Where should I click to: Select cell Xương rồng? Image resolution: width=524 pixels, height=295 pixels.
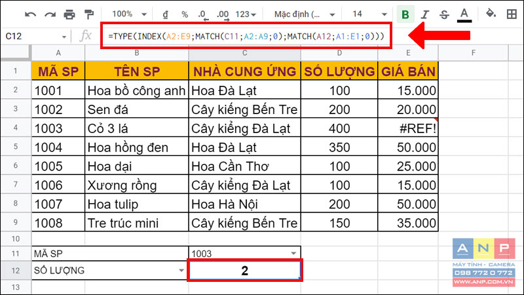pyautogui.click(x=137, y=185)
